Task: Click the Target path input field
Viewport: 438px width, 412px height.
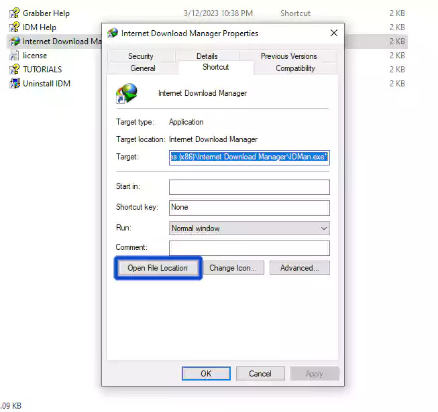Action: [249, 157]
